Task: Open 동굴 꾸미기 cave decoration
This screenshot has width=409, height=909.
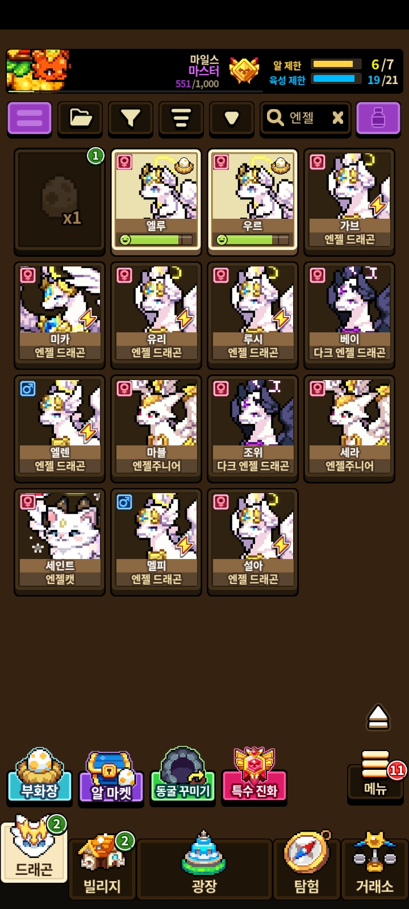Action: 183,775
